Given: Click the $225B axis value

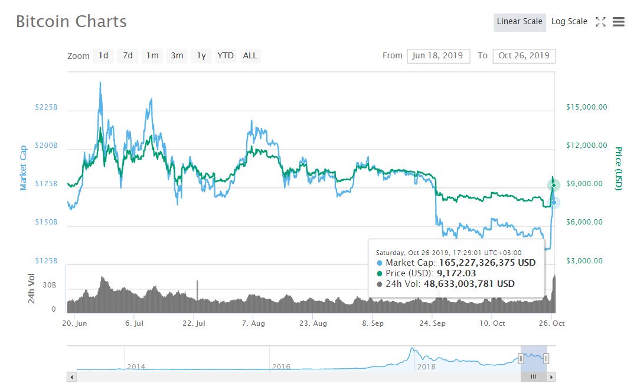Looking at the screenshot, I should (x=46, y=107).
